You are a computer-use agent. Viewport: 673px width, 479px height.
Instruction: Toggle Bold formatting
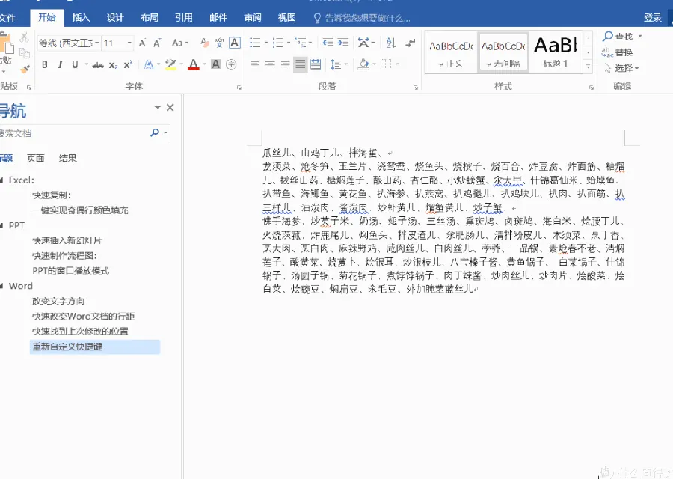(x=45, y=65)
